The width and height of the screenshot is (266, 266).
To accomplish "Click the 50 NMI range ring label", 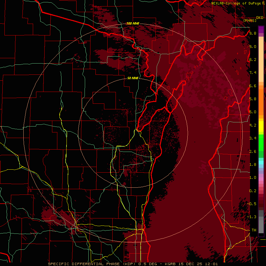I will pyautogui.click(x=133, y=78).
